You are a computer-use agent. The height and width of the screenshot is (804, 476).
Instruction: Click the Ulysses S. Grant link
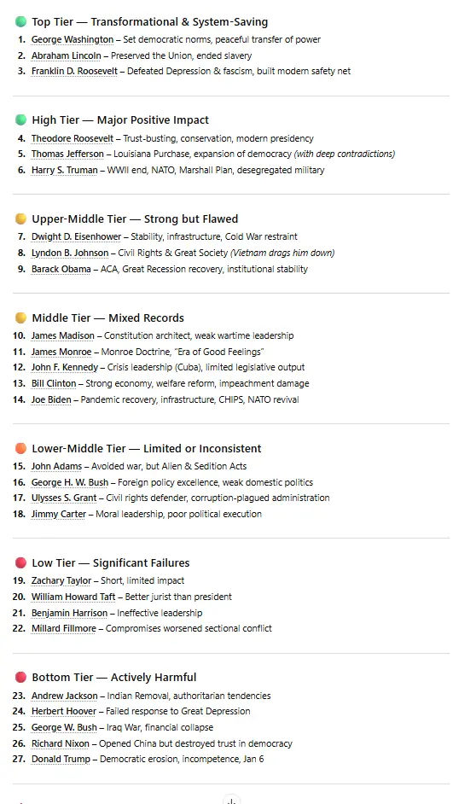64,498
